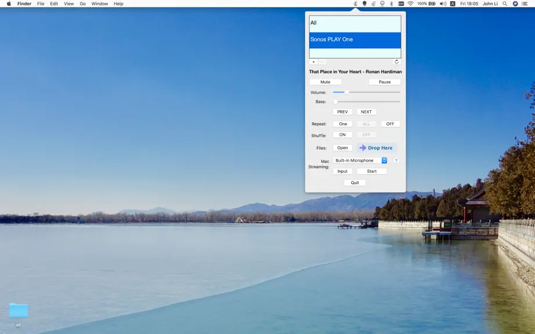The width and height of the screenshot is (535, 334).
Task: Open the Help menu
Action: [118, 3]
